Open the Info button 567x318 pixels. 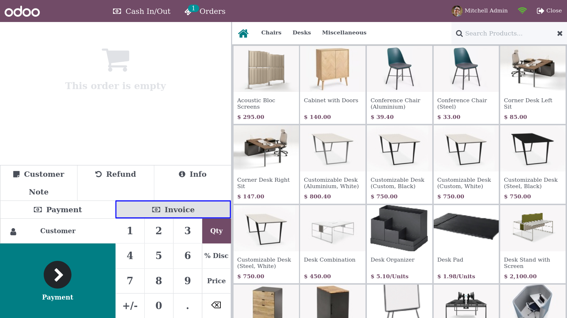tap(193, 183)
